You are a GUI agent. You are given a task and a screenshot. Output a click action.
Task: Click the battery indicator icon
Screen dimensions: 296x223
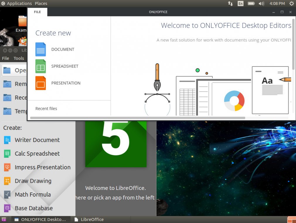point(251,4)
